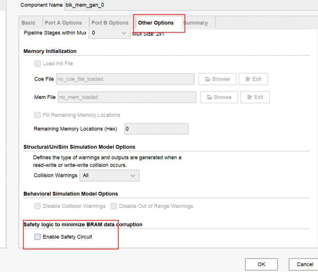
Task: Click the OK button
Action: click(x=261, y=264)
